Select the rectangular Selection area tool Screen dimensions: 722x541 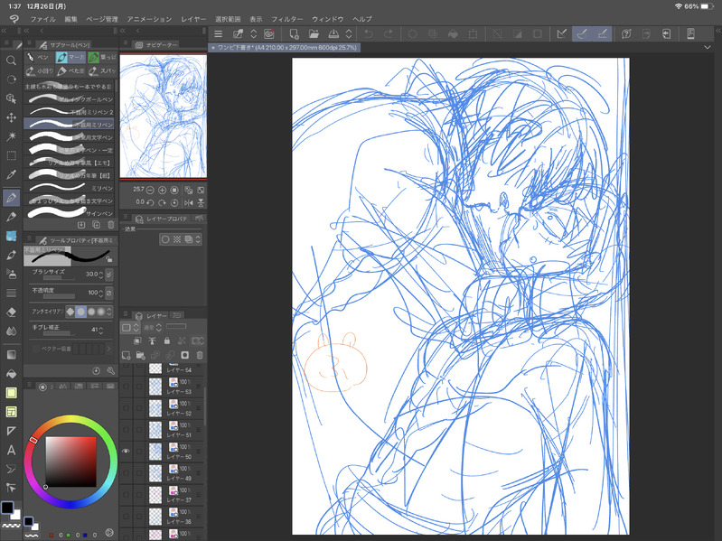click(x=11, y=155)
